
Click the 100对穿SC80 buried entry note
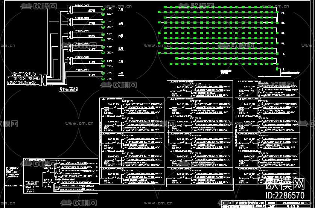coord(23,78)
